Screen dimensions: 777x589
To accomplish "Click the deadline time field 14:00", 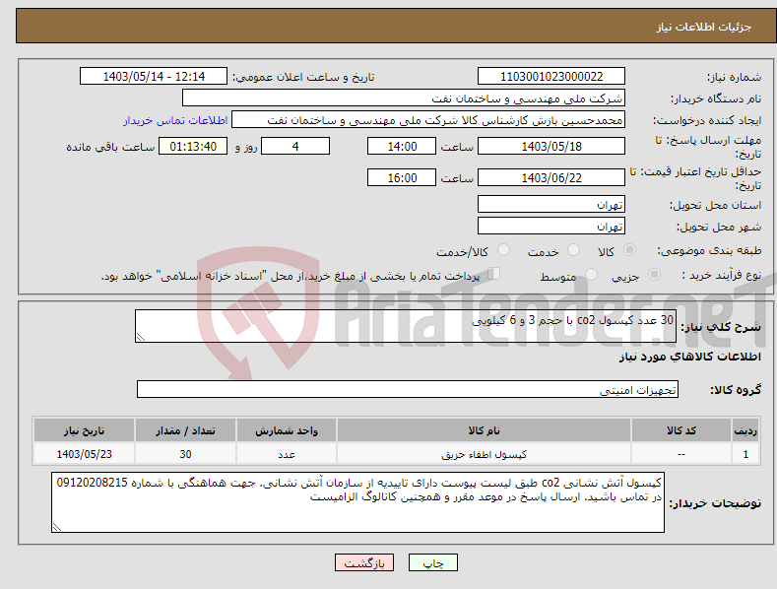I will (402, 146).
